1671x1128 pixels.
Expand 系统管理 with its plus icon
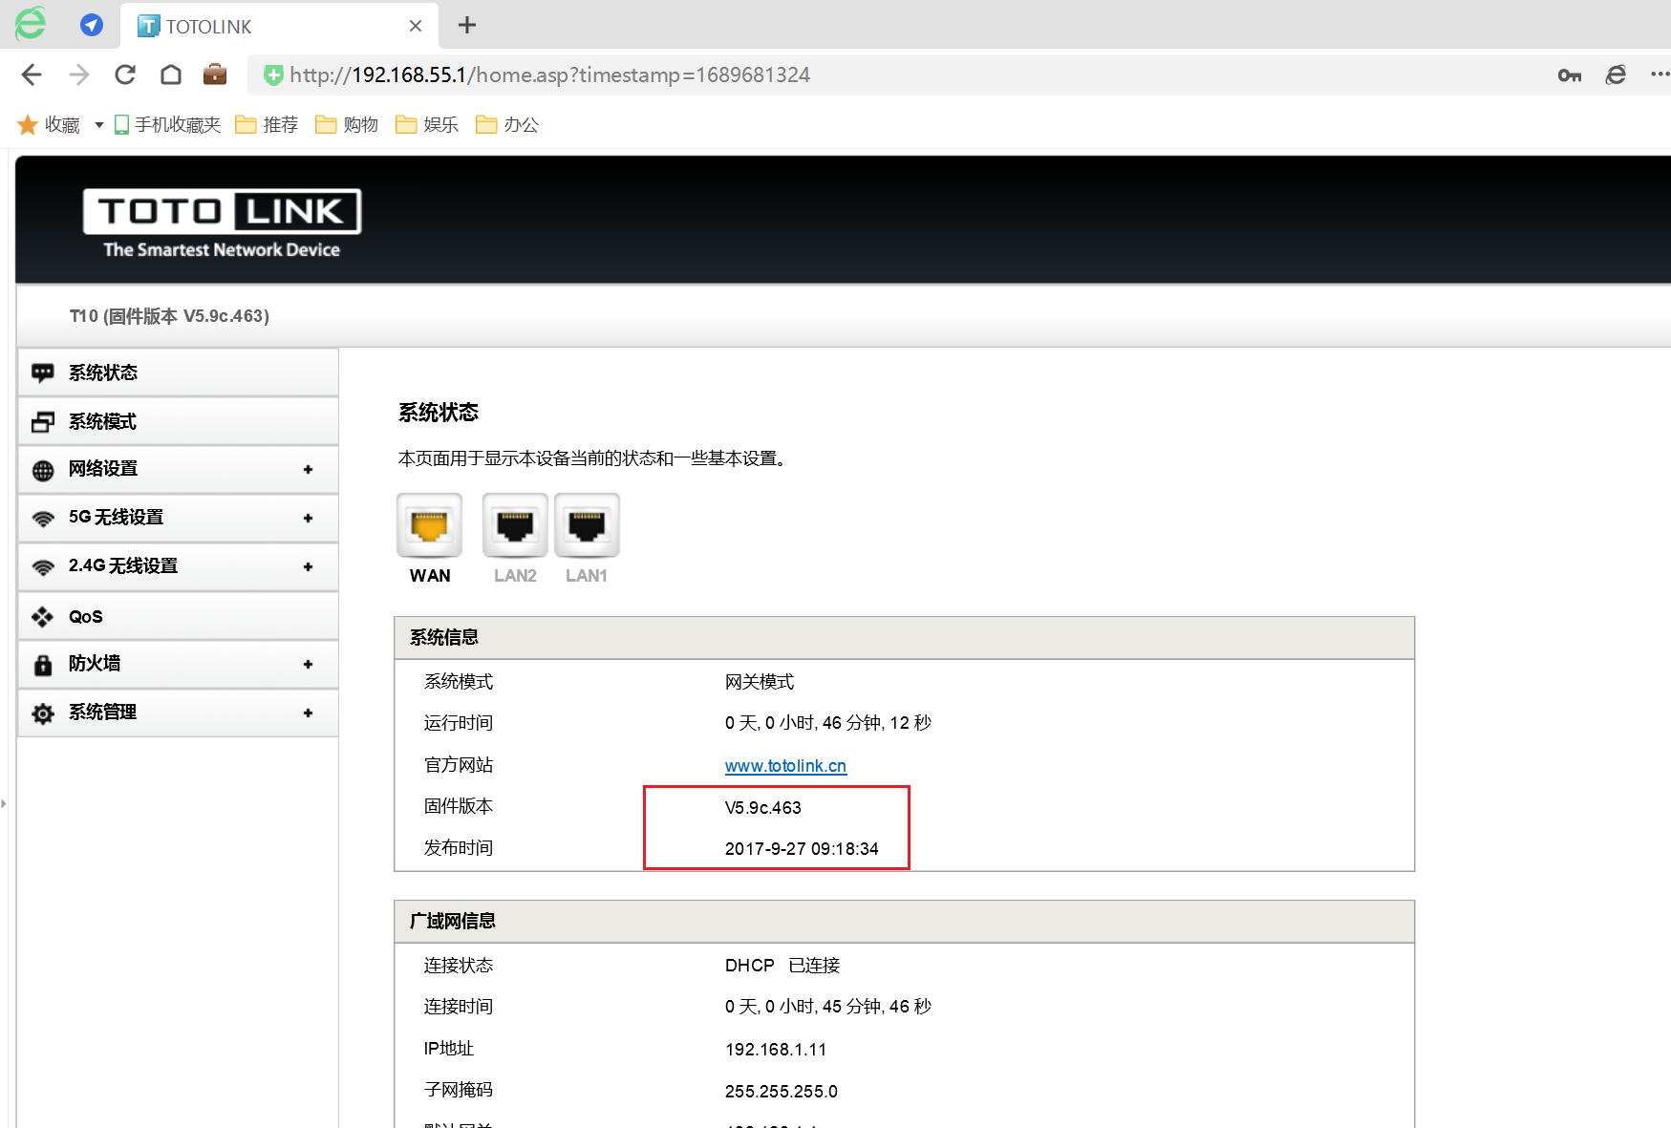coord(308,713)
